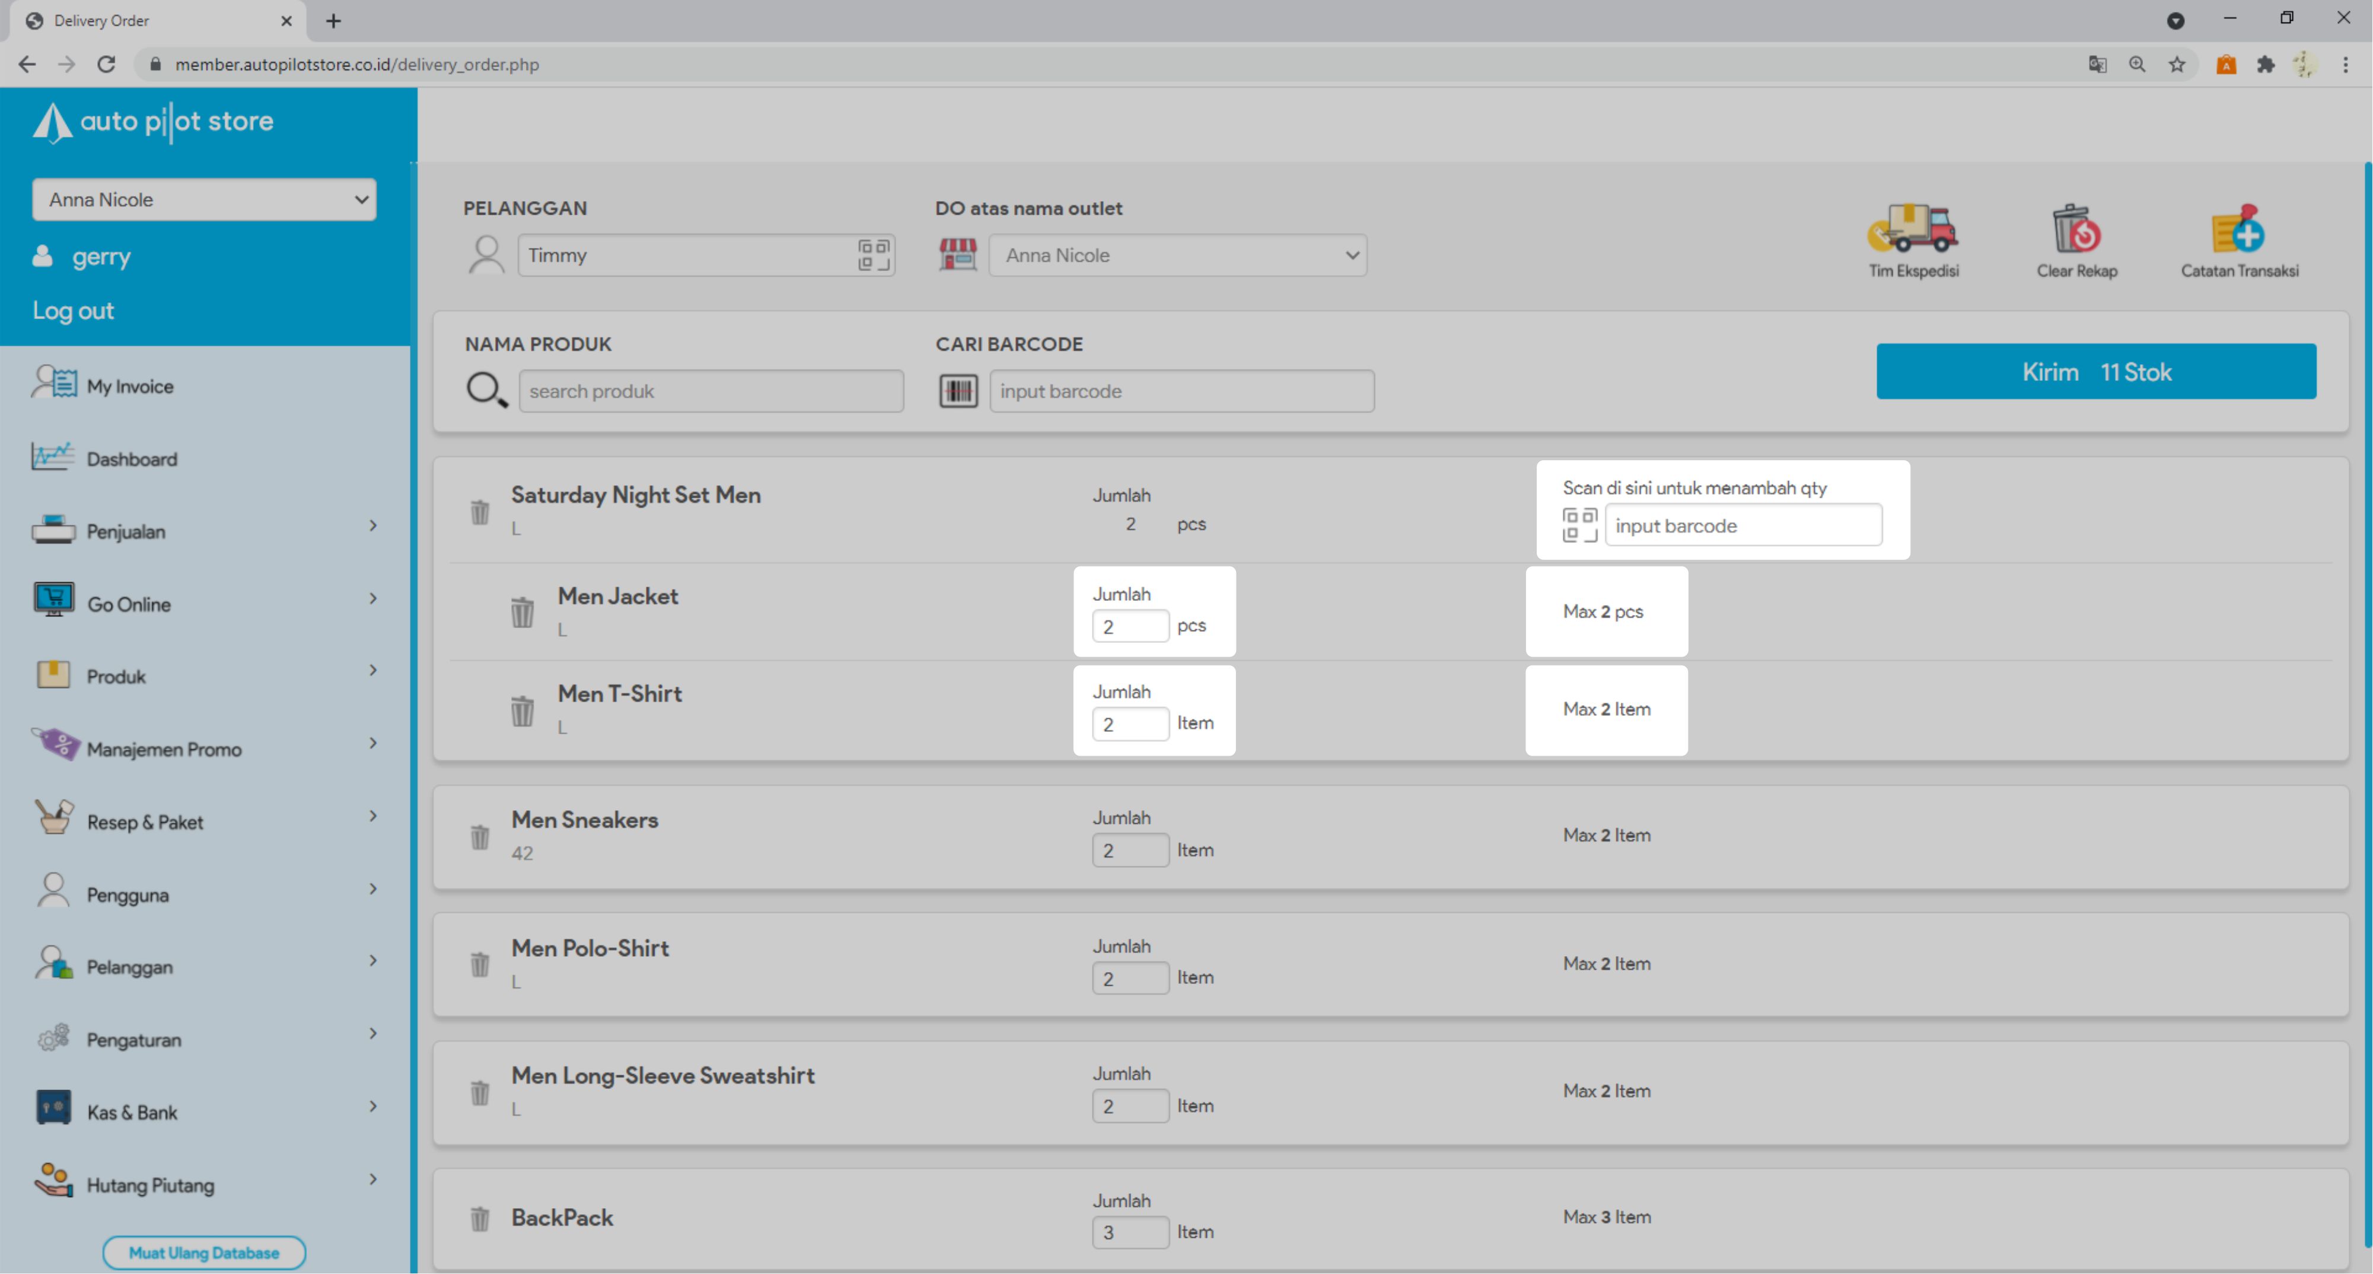Screen dimensions: 2373x1274
Task: Delete the BackPack item with trash icon
Action: point(480,1218)
